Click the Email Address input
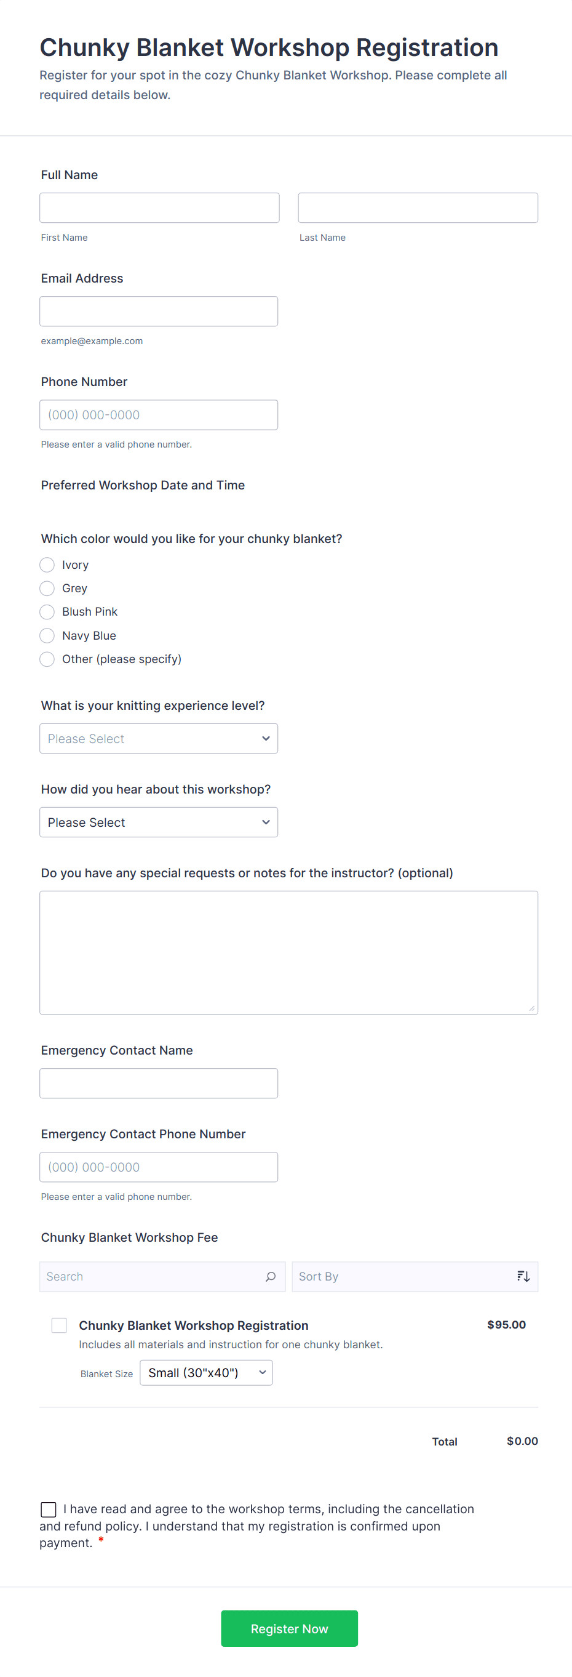This screenshot has width=572, height=1677. (159, 311)
